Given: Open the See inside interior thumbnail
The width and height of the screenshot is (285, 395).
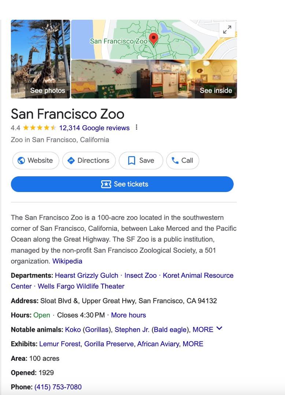Looking at the screenshot, I should click(154, 79).
